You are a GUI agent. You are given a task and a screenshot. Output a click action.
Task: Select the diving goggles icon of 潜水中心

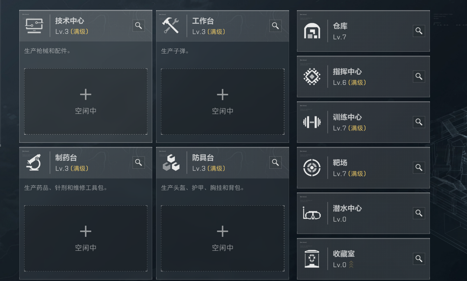pos(312,213)
